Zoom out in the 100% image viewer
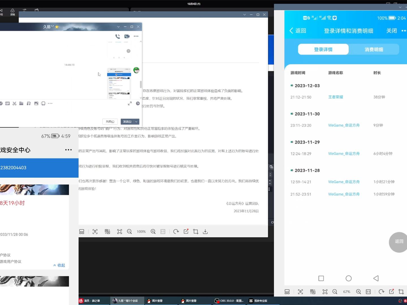This screenshot has height=305, width=407. point(129,232)
